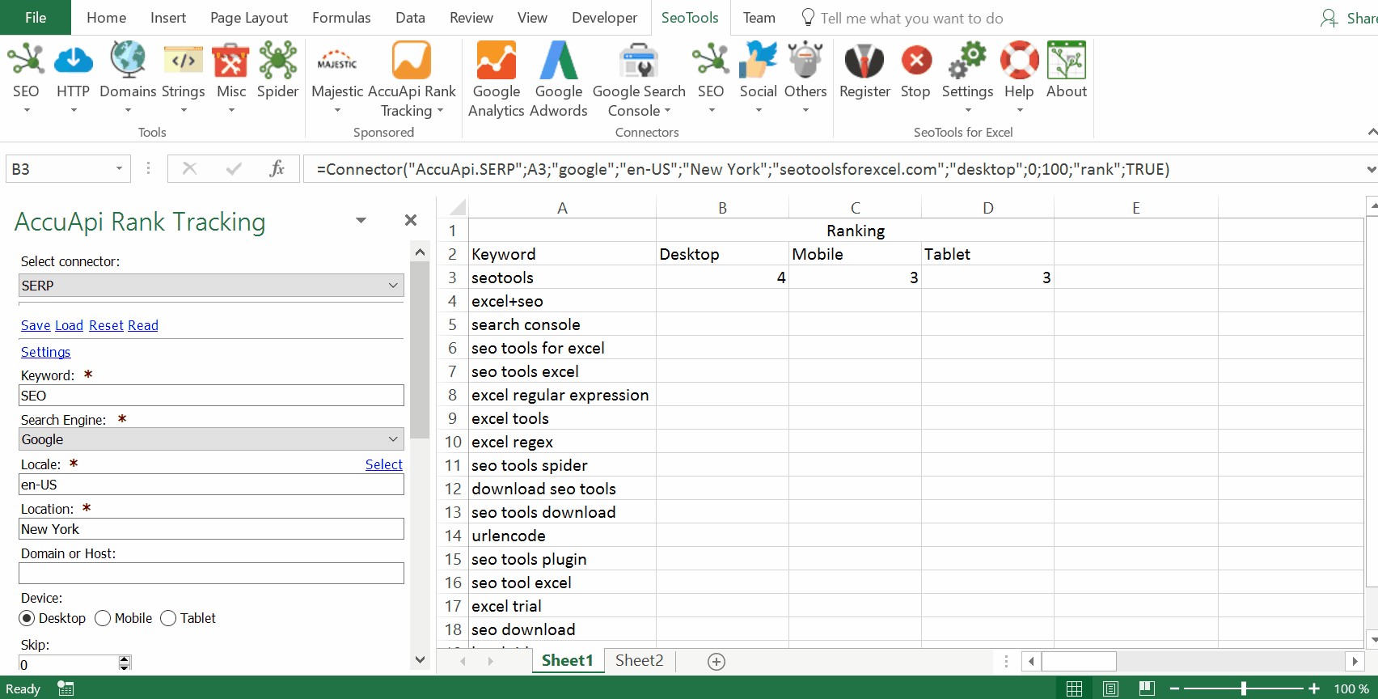
Task: Click the Keyword input field
Action: coord(211,396)
